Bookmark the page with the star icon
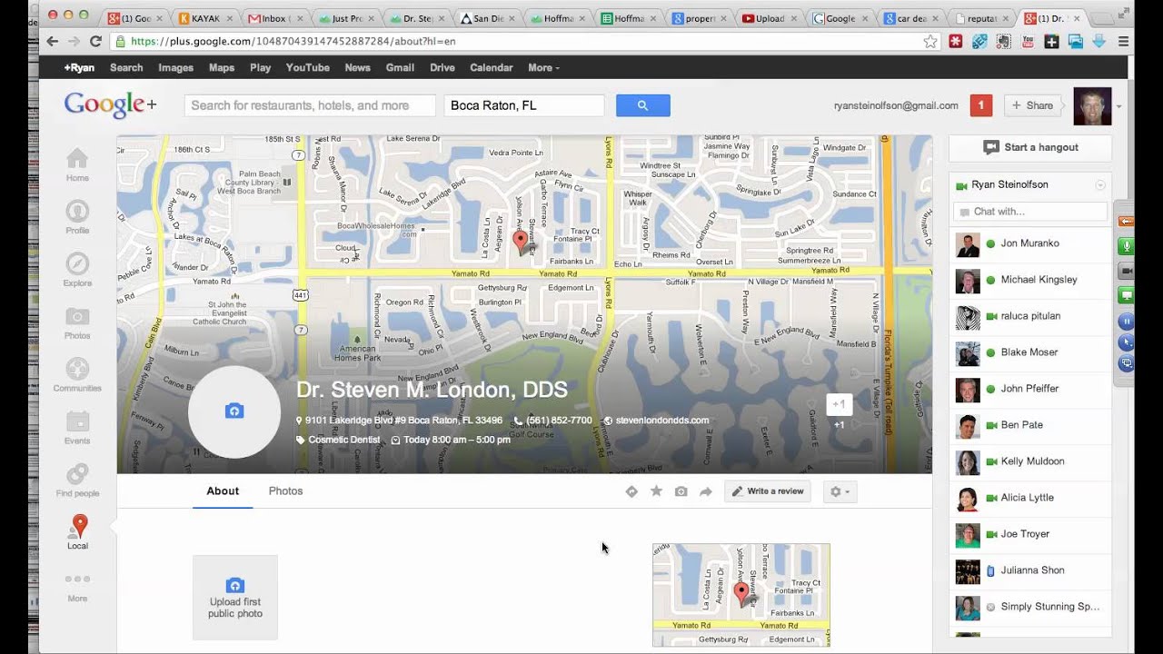The height and width of the screenshot is (654, 1163). pyautogui.click(x=929, y=41)
